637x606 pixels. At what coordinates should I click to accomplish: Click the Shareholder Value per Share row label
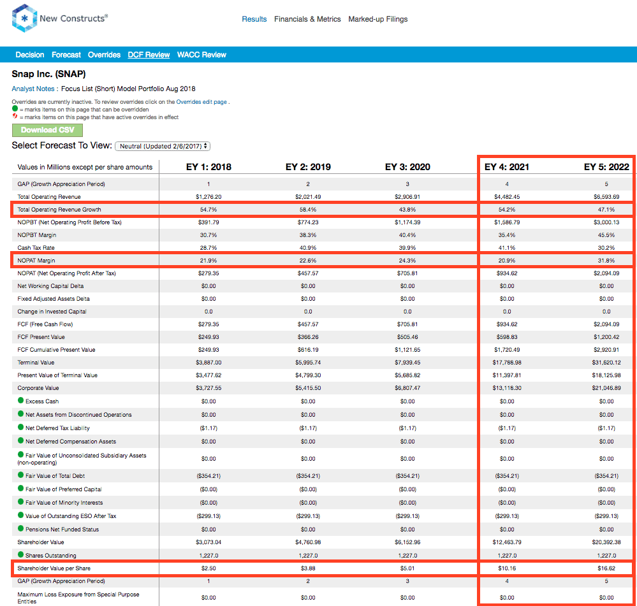[x=54, y=568]
